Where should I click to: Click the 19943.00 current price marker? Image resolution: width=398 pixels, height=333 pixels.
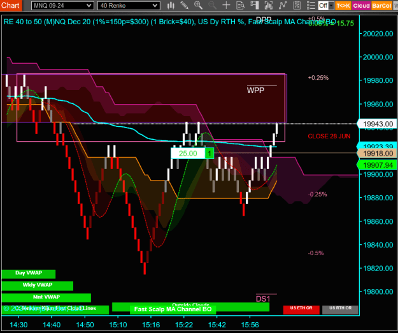378,124
